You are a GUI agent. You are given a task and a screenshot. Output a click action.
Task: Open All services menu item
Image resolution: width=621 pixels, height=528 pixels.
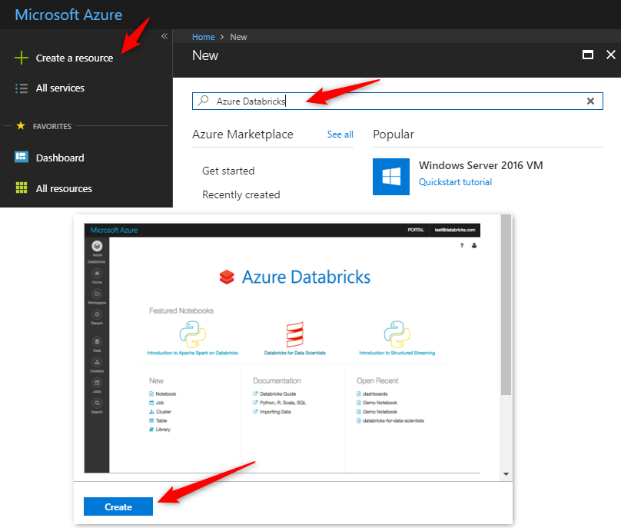pyautogui.click(x=60, y=88)
